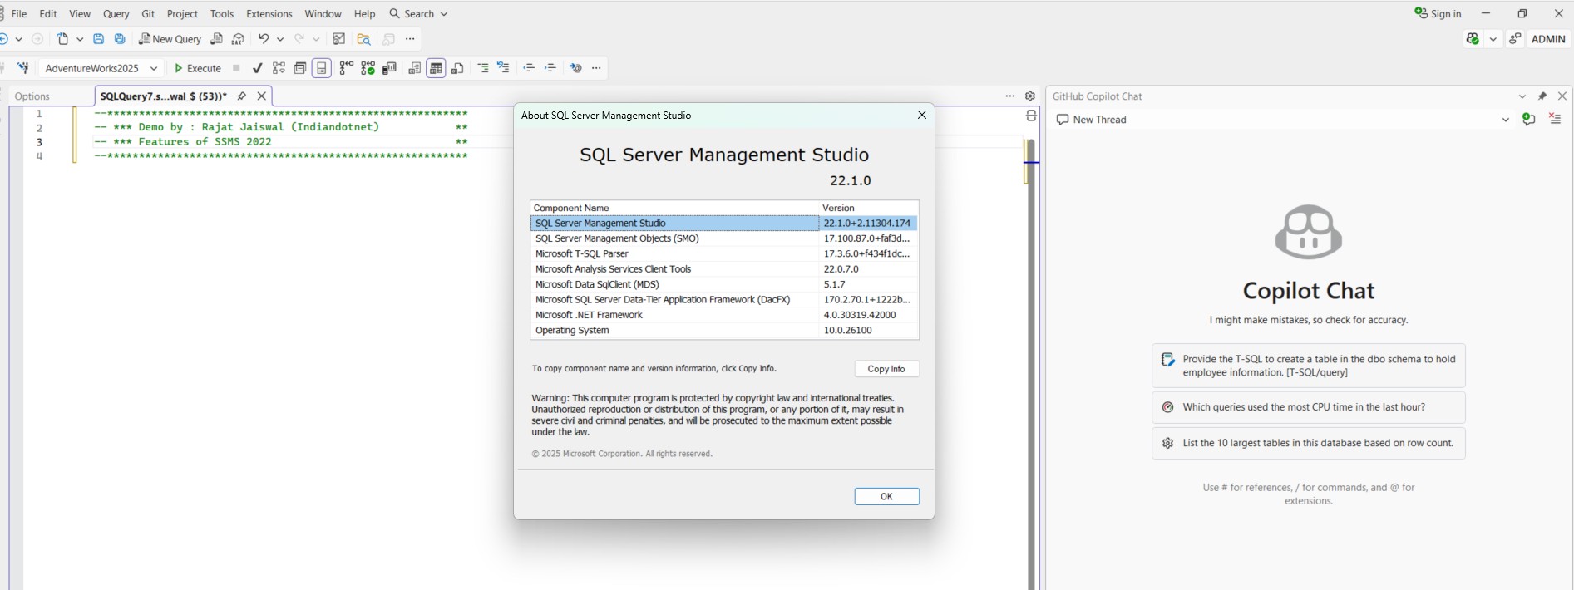Screen dimensions: 1574x590
Task: Open a new DAX query
Action: point(239,39)
